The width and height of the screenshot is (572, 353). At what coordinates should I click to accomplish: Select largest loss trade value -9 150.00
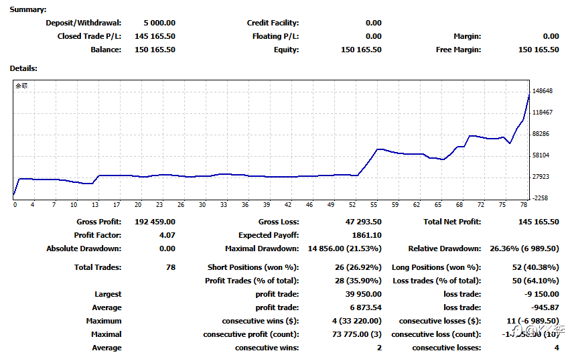pyautogui.click(x=542, y=294)
